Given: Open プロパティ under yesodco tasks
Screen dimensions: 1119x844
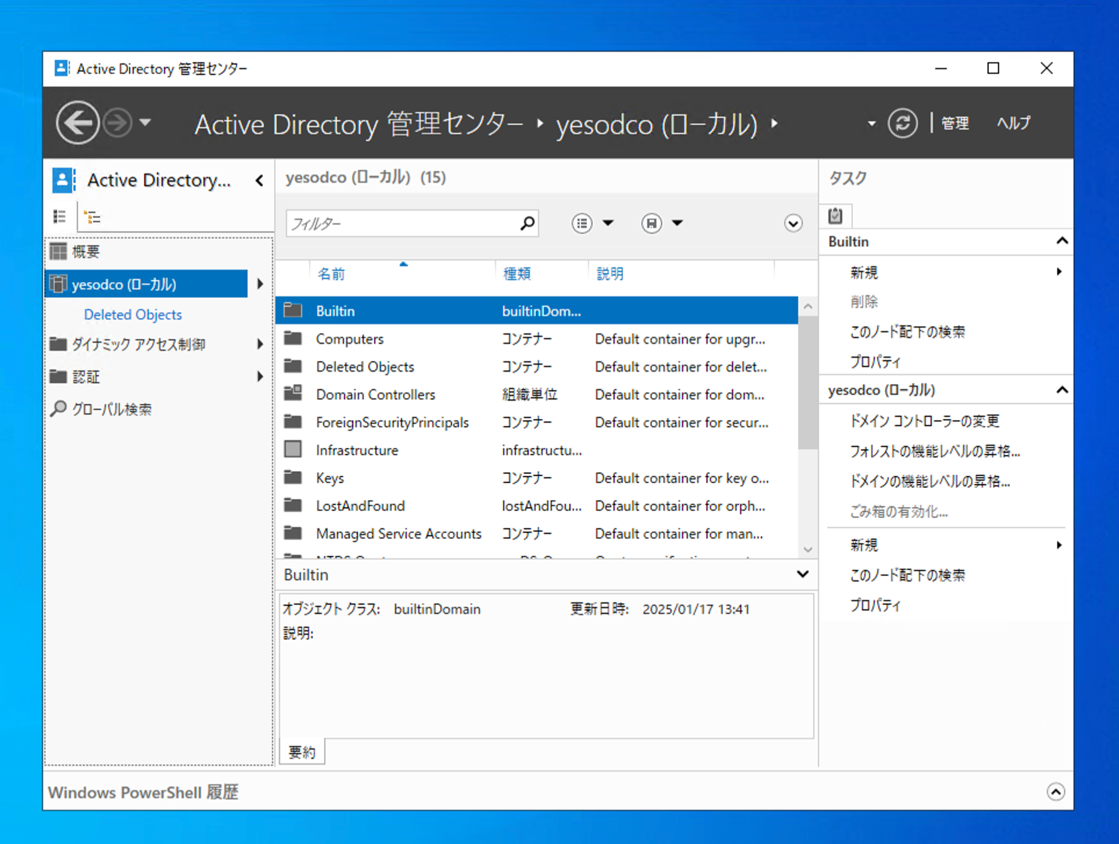Looking at the screenshot, I should pos(875,605).
